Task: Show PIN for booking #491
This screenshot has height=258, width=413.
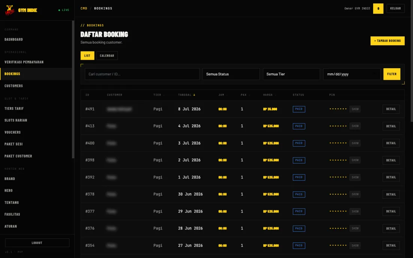Action: pos(355,109)
